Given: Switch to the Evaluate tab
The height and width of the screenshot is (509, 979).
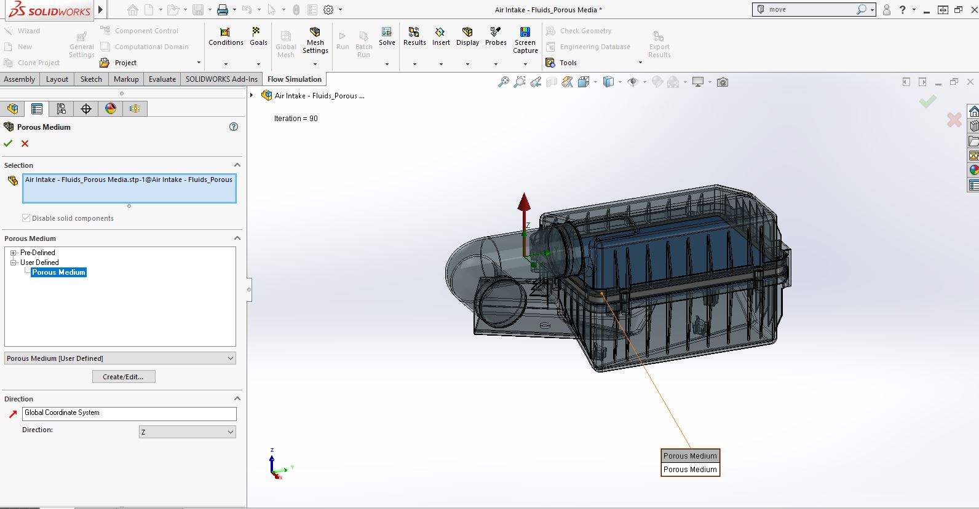Looking at the screenshot, I should (x=162, y=79).
